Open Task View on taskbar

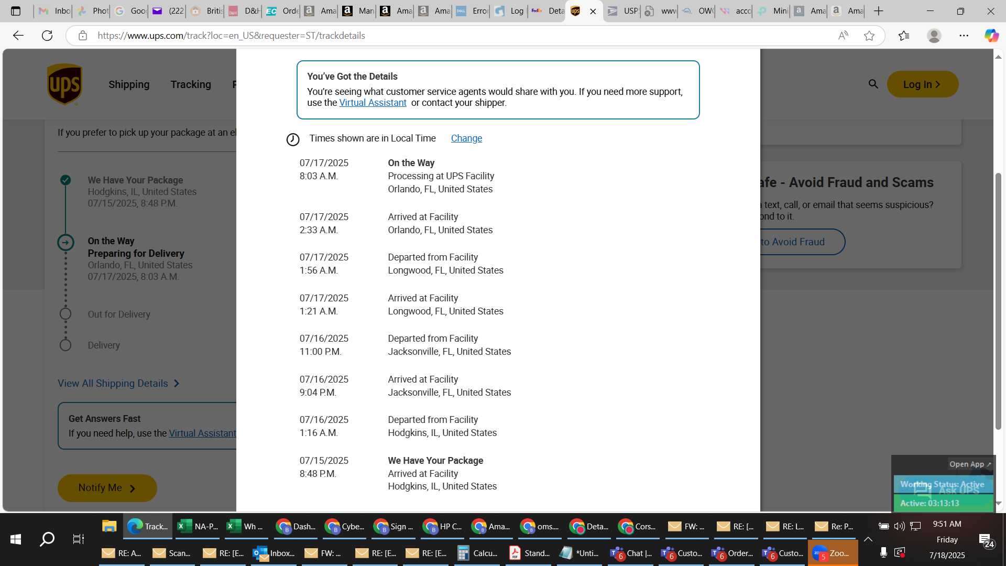coord(78,539)
